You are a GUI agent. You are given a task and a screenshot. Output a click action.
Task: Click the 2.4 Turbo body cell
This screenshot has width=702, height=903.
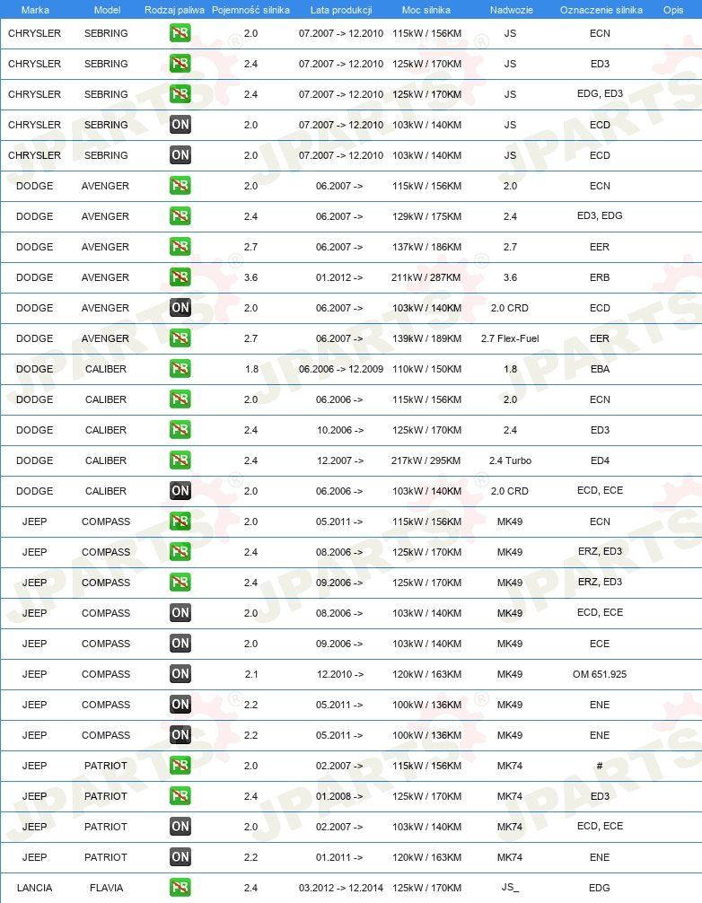(510, 460)
